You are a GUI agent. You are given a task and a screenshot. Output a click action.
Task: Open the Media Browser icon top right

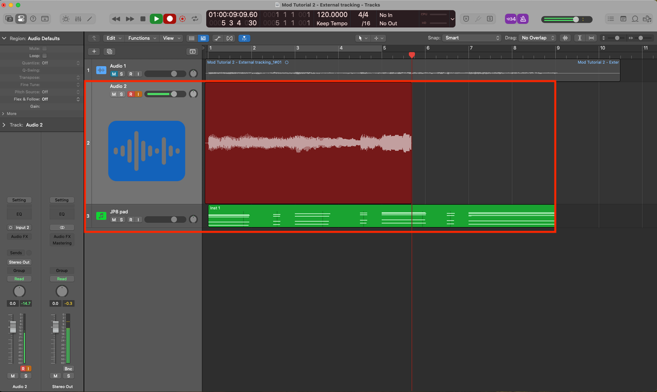click(x=648, y=19)
